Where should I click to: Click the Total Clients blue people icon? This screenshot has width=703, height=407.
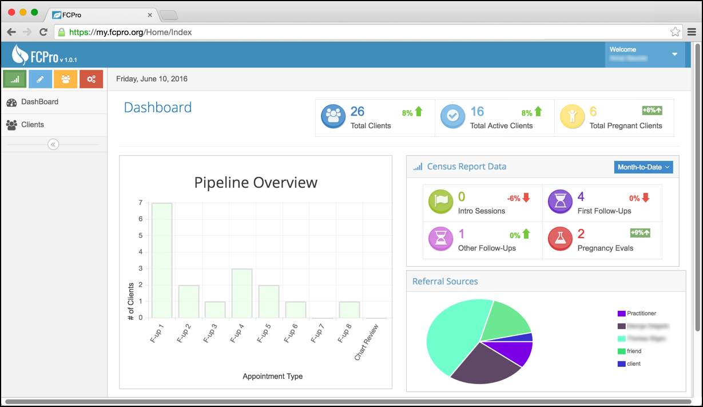[333, 117]
